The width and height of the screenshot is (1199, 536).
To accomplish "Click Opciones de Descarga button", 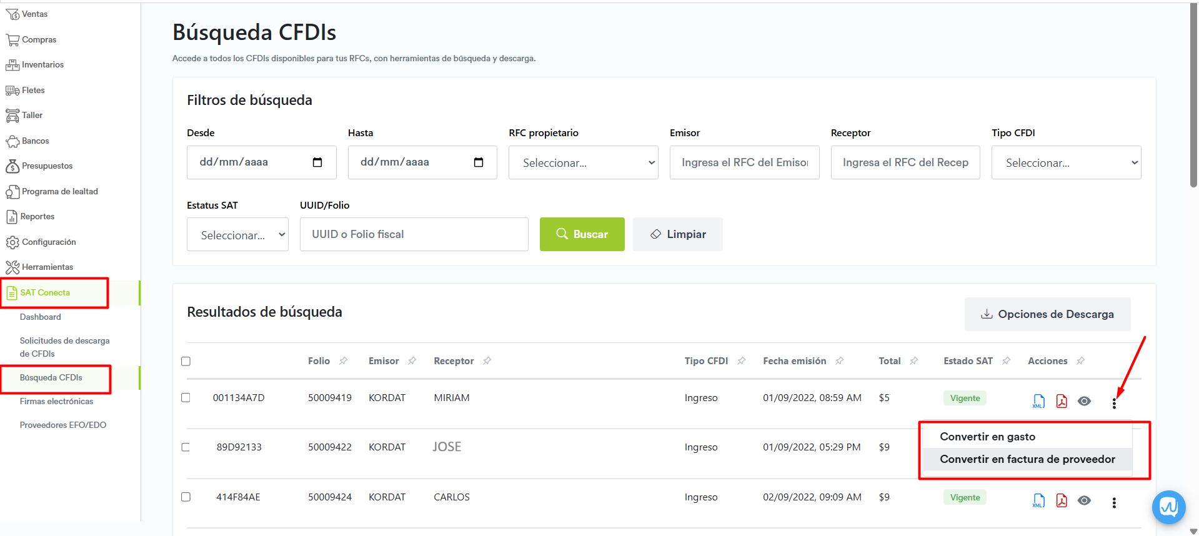I will (x=1047, y=314).
